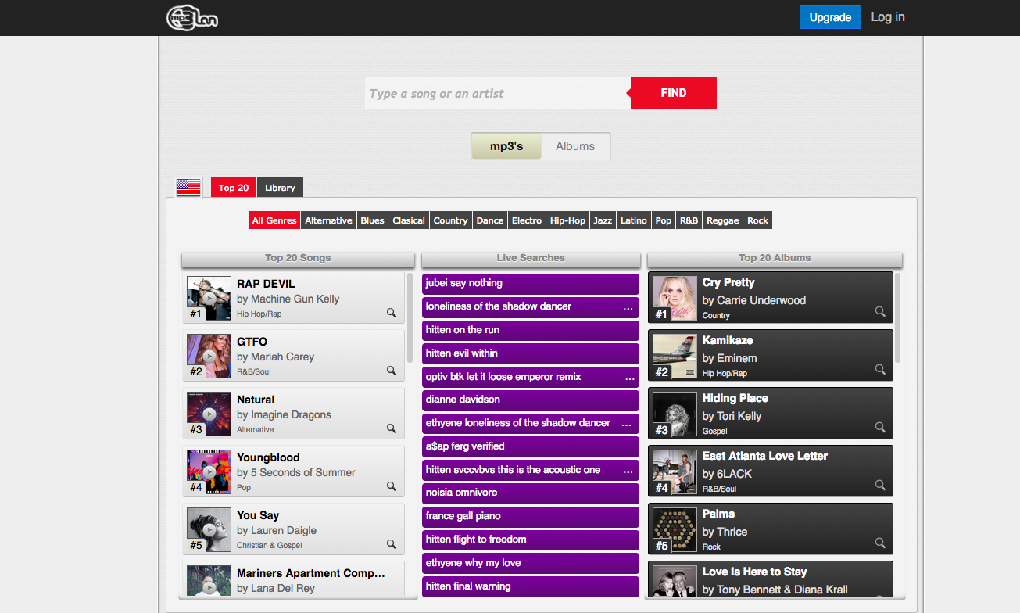Open the Kamikaze album cover
Viewport: 1020px width, 613px height.
(x=675, y=356)
